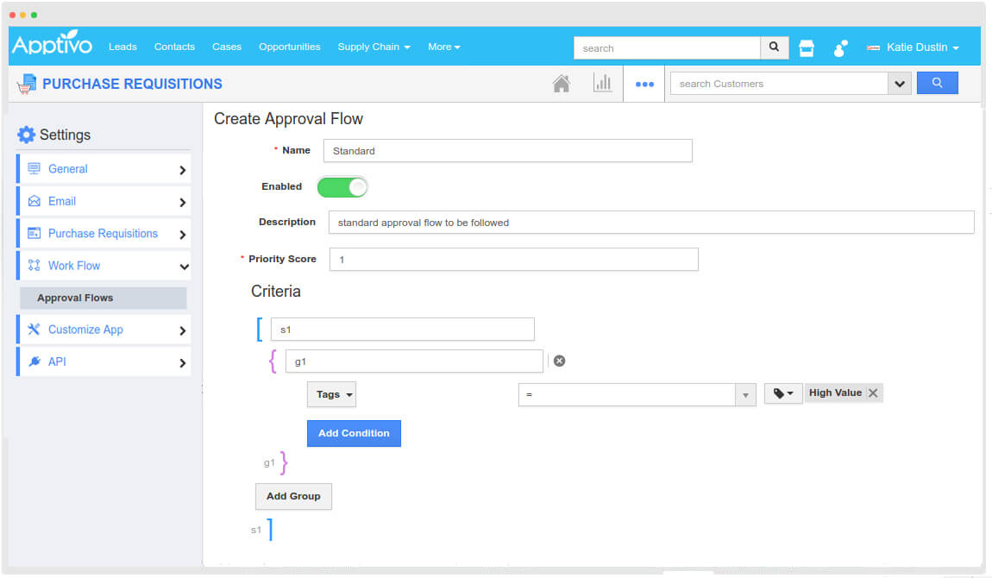Remove the High Value tag
This screenshot has height=578, width=992.
pyautogui.click(x=872, y=393)
